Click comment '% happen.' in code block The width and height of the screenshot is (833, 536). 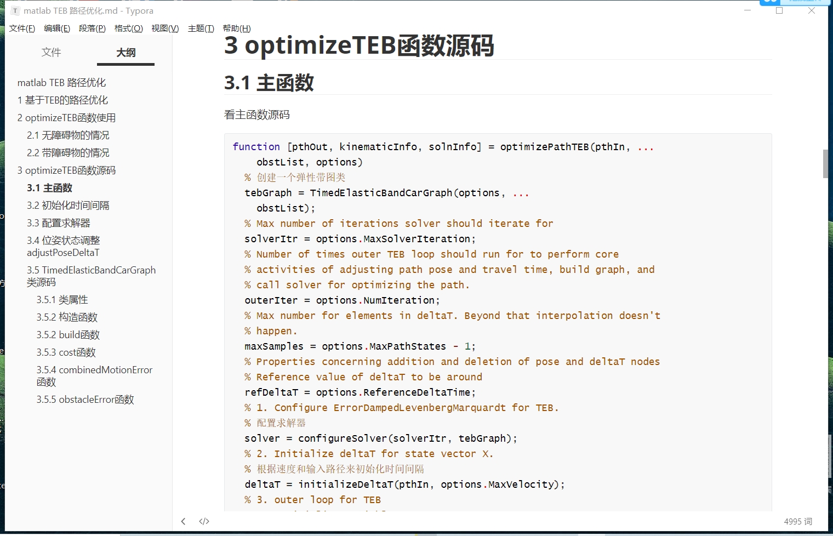[271, 331]
